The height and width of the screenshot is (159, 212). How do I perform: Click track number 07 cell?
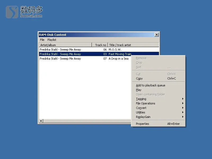[105, 59]
